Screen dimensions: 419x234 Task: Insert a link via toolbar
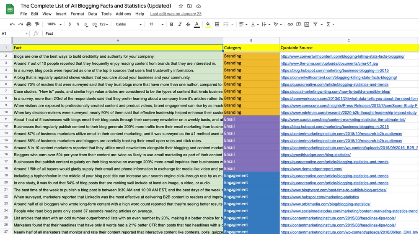pos(290,24)
